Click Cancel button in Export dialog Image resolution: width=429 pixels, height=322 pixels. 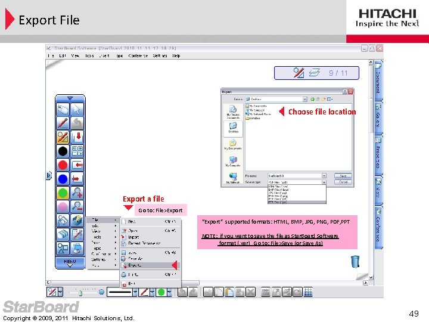click(x=343, y=182)
